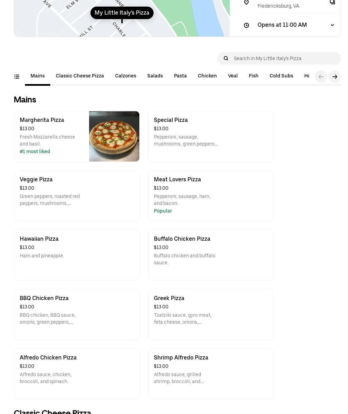Go to the Cold Subs tab
The width and height of the screenshot is (348, 414).
point(281,76)
